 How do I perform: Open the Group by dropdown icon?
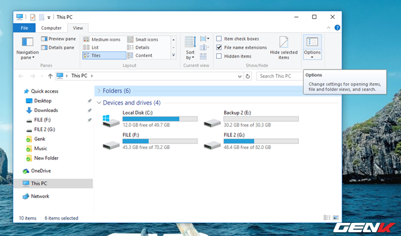tap(205, 39)
